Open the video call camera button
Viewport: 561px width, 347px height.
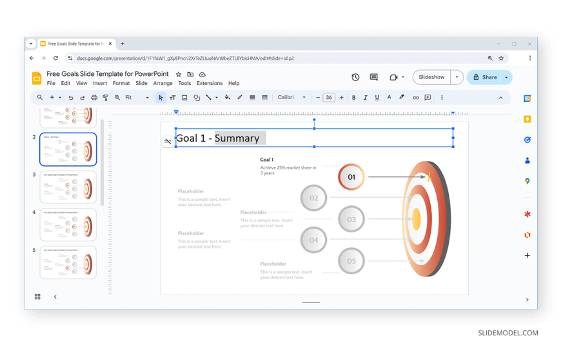pyautogui.click(x=393, y=77)
